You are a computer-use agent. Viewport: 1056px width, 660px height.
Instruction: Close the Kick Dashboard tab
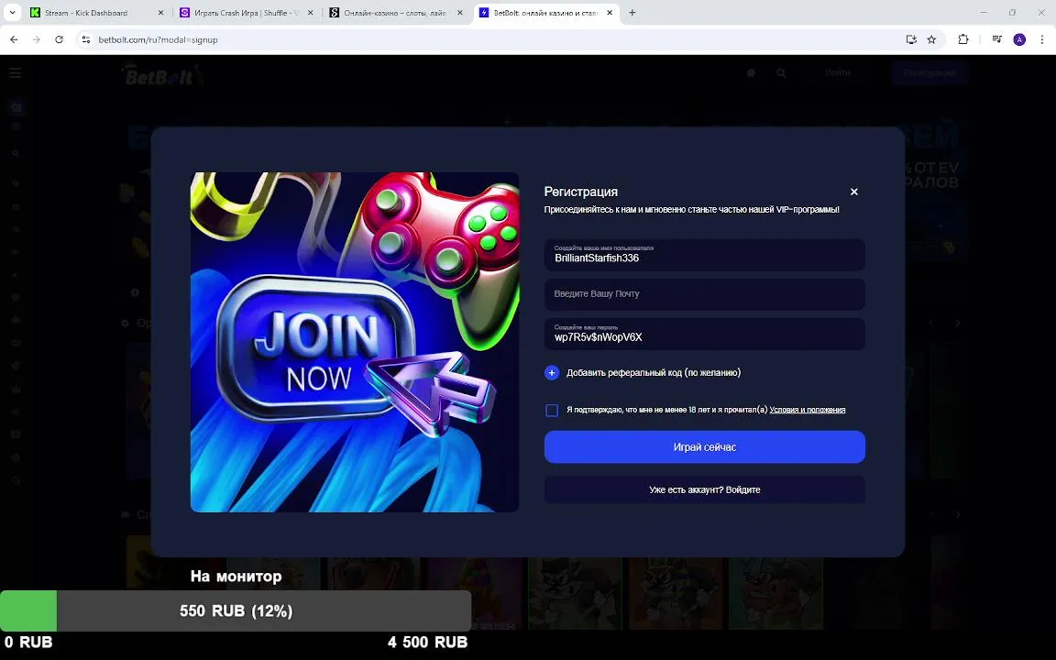click(160, 13)
